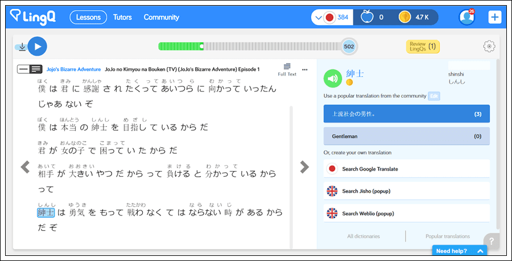The width and height of the screenshot is (512, 261).
Task: Play the lesson audio
Action: click(x=37, y=46)
